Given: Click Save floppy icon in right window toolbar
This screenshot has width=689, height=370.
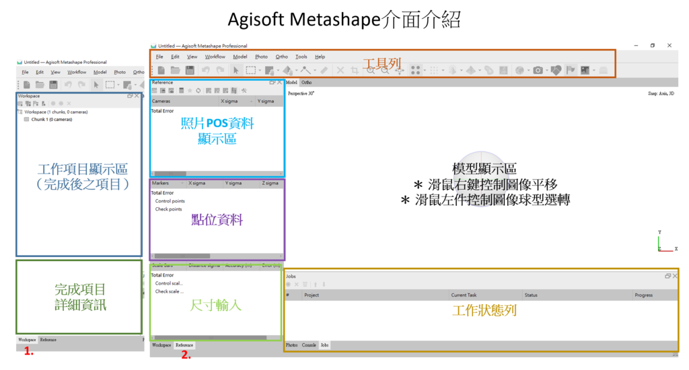Looking at the screenshot, I should 190,71.
